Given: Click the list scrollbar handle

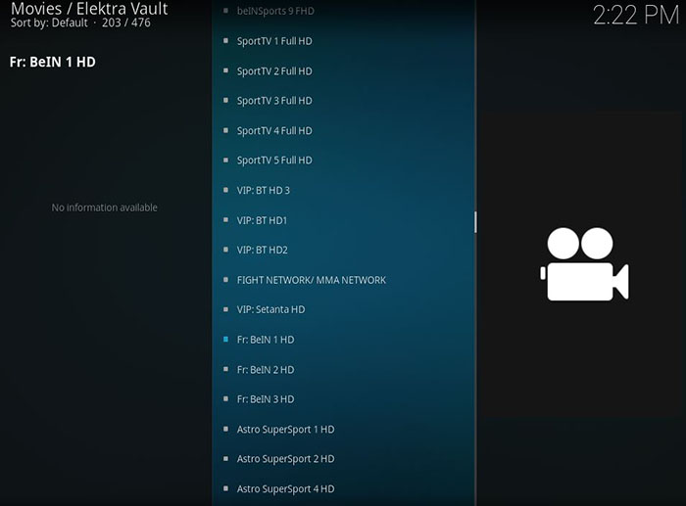Looking at the screenshot, I should (475, 222).
